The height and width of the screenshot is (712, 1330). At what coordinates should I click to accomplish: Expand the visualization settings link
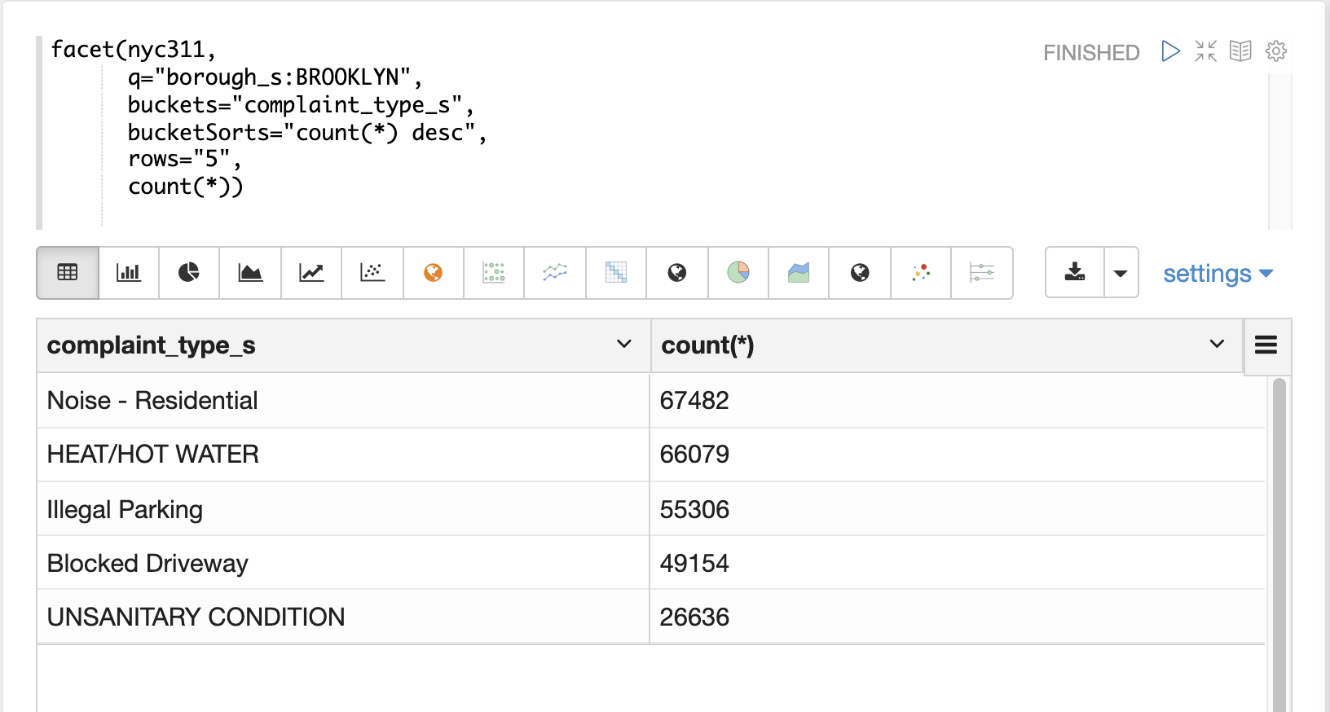[x=1218, y=274]
